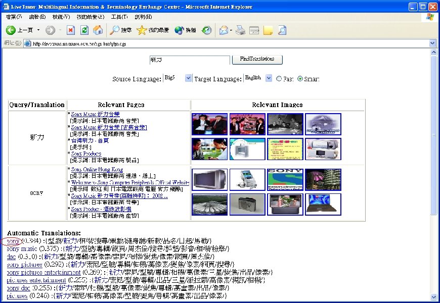This screenshot has width=440, height=303.
Task: Select the Fast radio option
Action: pos(279,79)
